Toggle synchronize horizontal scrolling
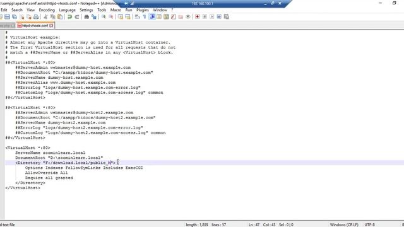 coord(128,17)
